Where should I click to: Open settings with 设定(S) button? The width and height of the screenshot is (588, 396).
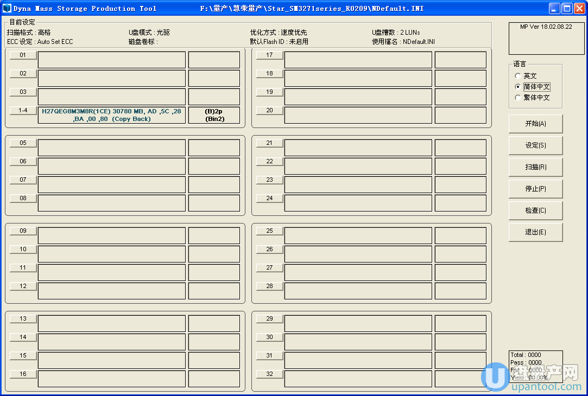(535, 145)
